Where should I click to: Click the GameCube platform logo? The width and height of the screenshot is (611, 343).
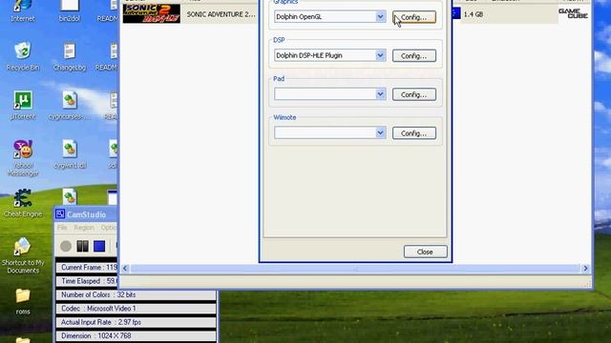pos(573,13)
